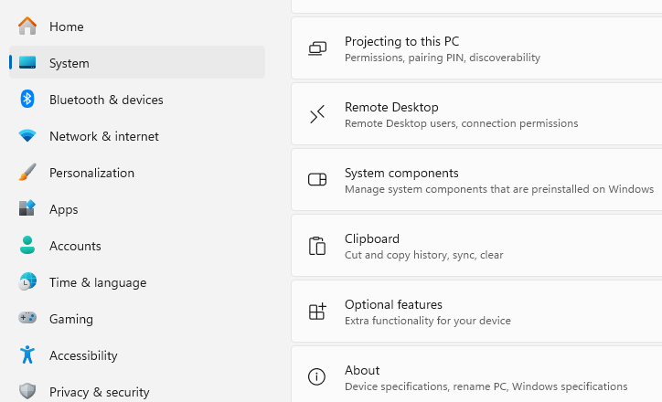The image size is (662, 402).
Task: Go to Accounts in the sidebar
Action: click(x=75, y=246)
